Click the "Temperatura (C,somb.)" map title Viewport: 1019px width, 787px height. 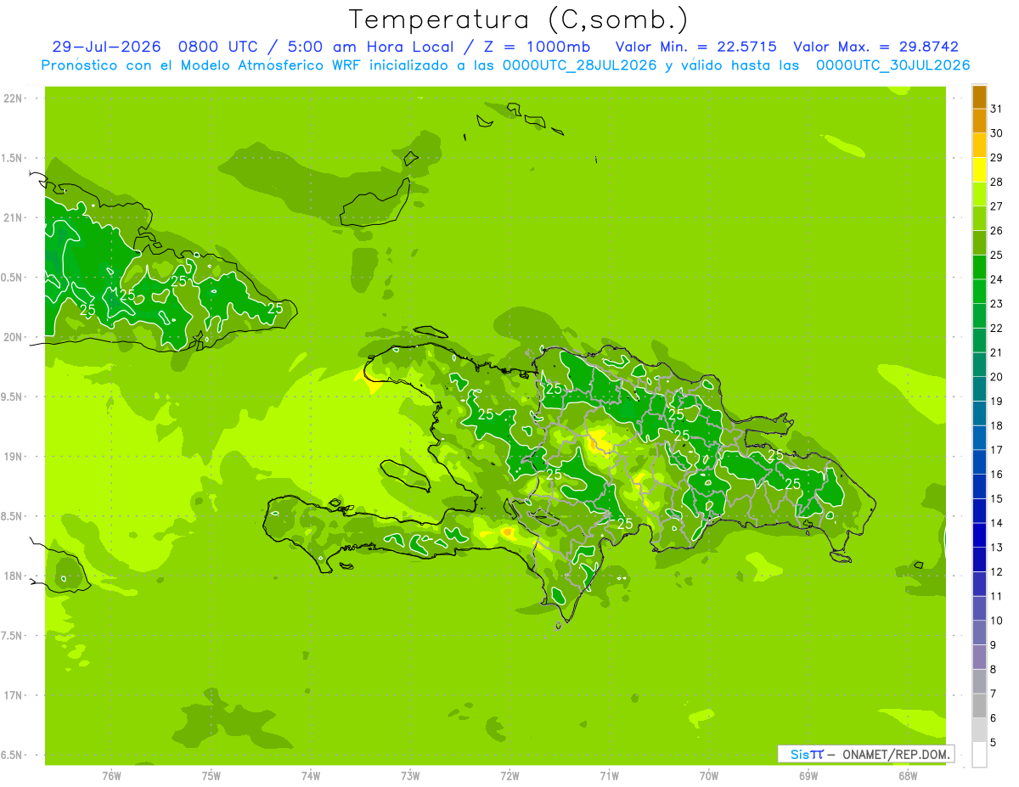click(518, 20)
